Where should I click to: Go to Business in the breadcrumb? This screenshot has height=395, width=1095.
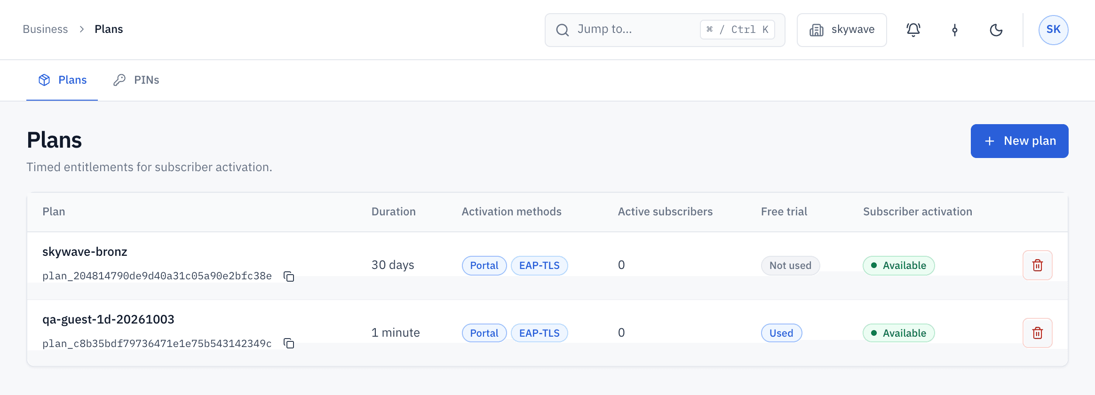(x=45, y=29)
